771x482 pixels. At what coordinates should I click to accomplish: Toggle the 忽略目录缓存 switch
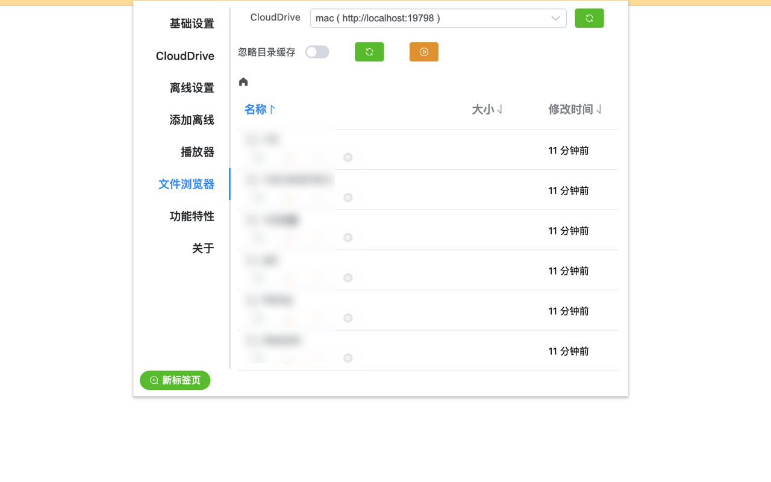click(x=317, y=52)
